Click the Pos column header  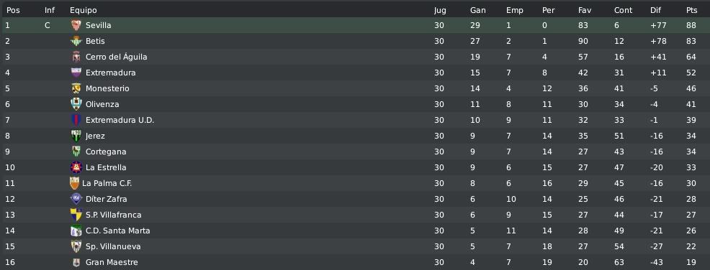[x=13, y=10]
